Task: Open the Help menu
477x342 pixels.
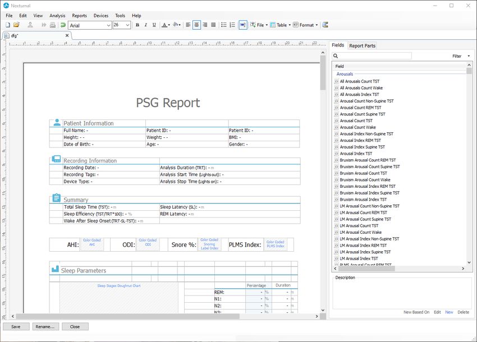Action: (x=136, y=16)
